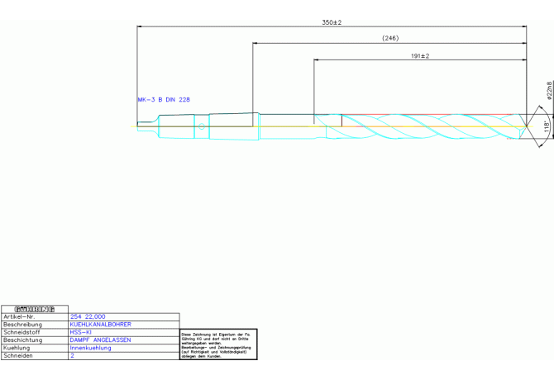Select the Kuehlung label cell
This screenshot has width=554, height=380.
point(35,348)
